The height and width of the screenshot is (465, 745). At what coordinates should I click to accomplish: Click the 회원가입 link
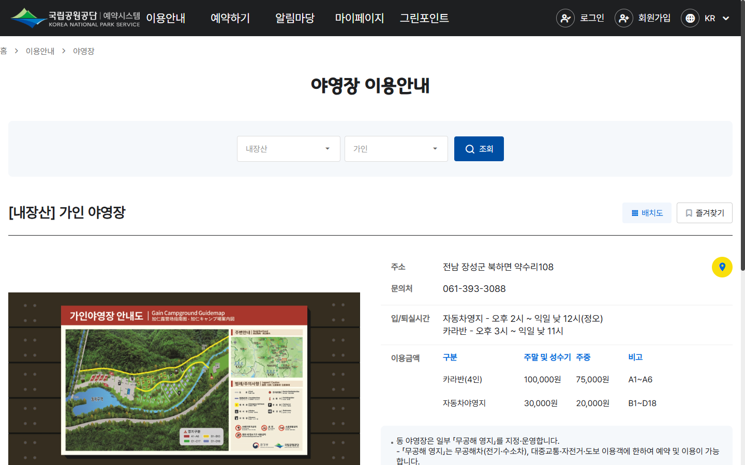[x=654, y=18]
